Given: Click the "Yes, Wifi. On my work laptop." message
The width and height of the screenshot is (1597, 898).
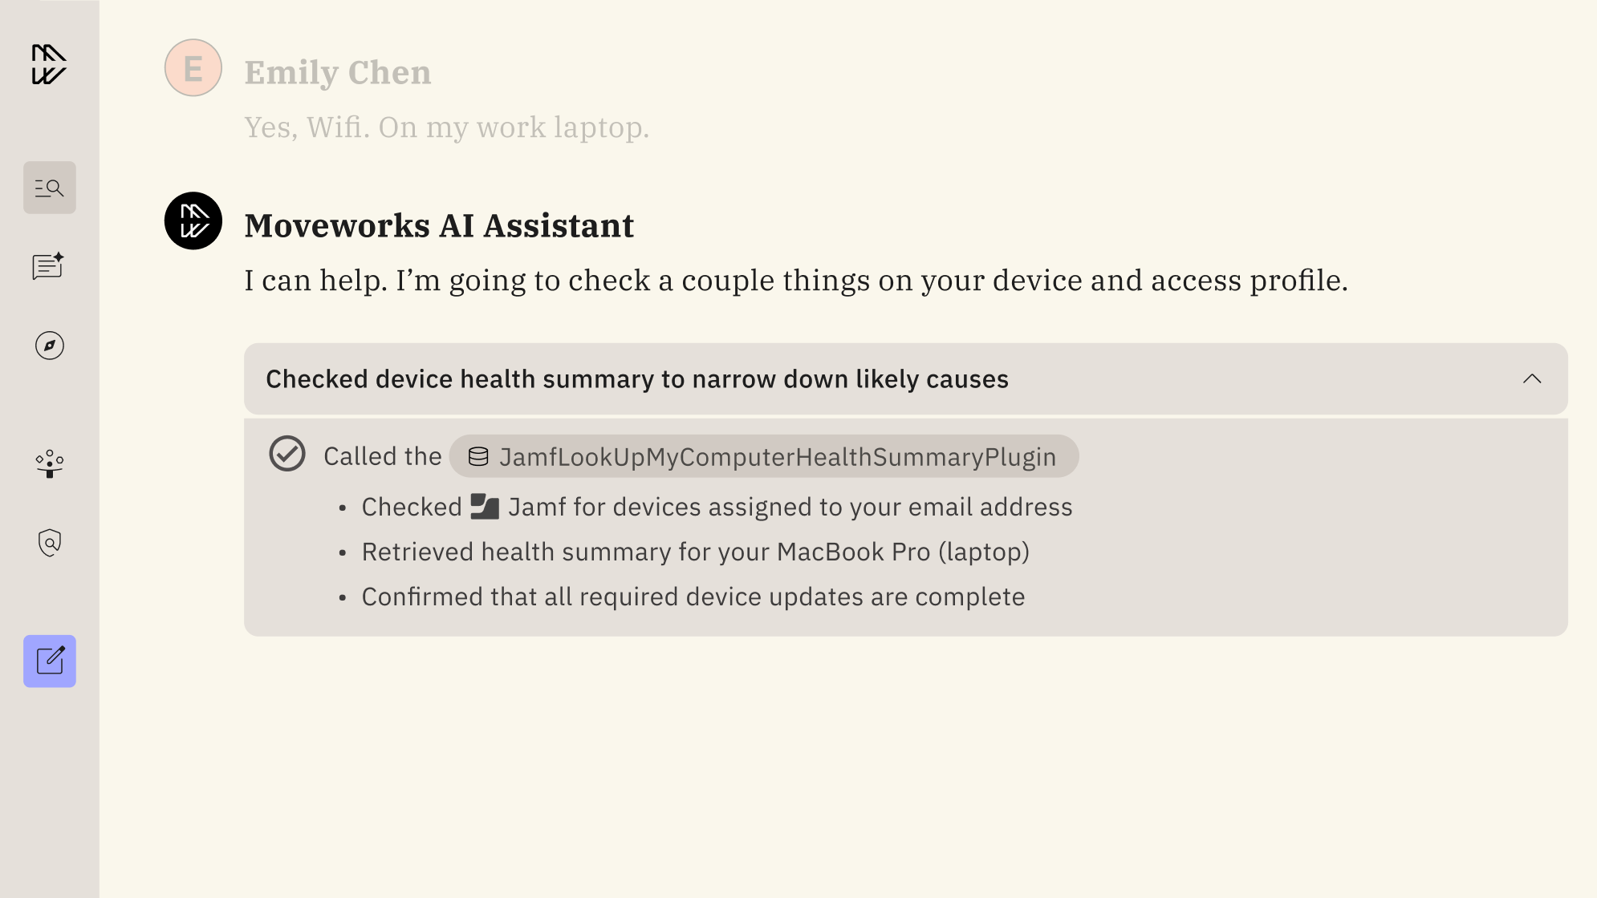Looking at the screenshot, I should coord(446,127).
